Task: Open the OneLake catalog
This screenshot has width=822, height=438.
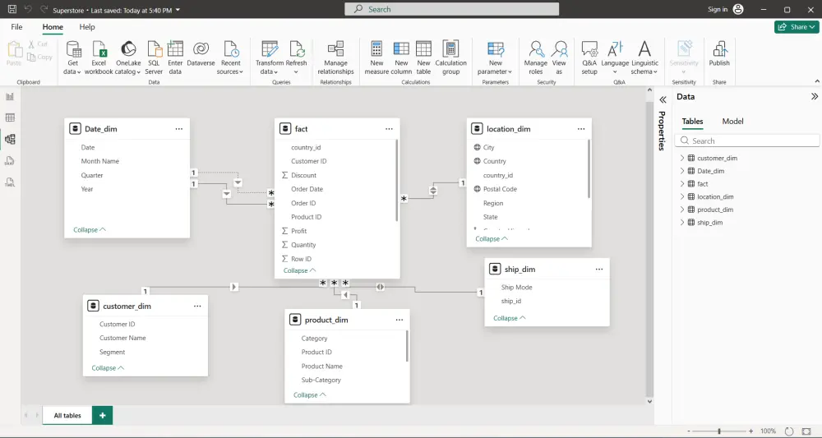Action: (x=128, y=58)
